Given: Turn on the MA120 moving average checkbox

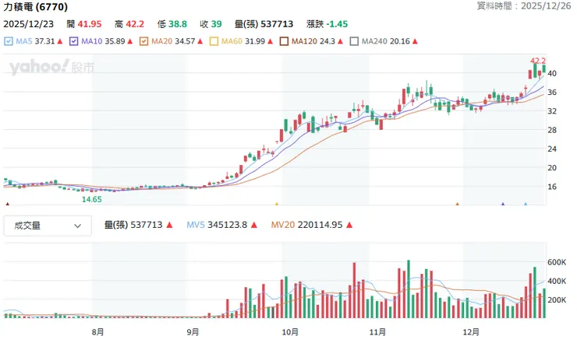Looking at the screenshot, I should pyautogui.click(x=284, y=41).
